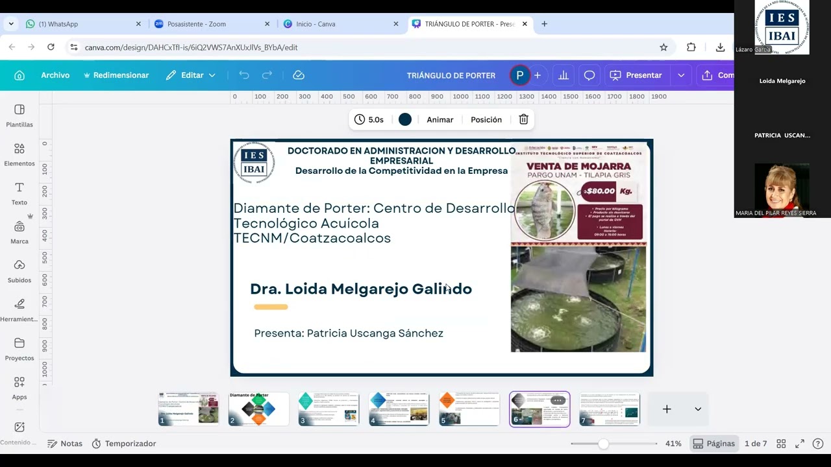This screenshot has height=467, width=831.
Task: Open page 6 thumbnail options dots
Action: point(558,401)
